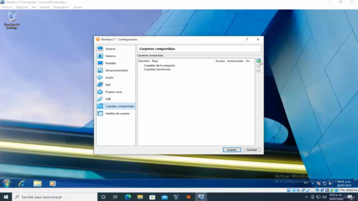Open the Dispositivos menu
This screenshot has width=358, height=201.
(62, 7)
